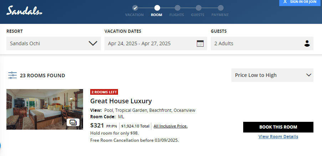Image resolution: width=322 pixels, height=156 pixels.
Task: Open the room photo gallery icon
Action: click(x=73, y=123)
